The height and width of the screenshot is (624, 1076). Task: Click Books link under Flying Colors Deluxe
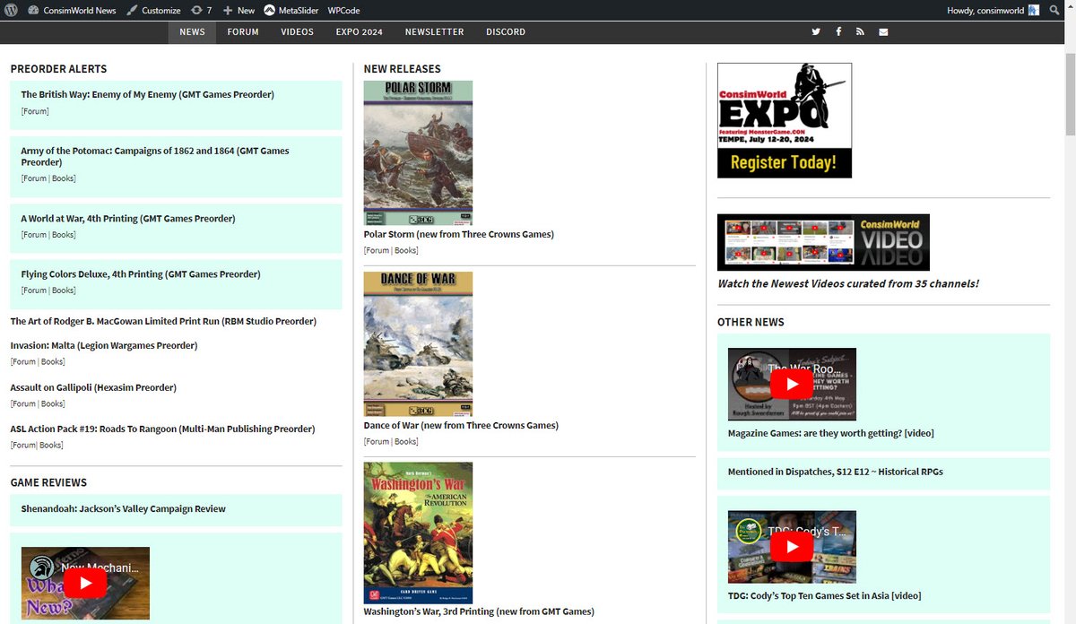[x=63, y=290]
